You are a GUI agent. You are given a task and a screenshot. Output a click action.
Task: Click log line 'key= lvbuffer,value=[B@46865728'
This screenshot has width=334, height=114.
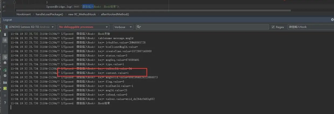78,42
